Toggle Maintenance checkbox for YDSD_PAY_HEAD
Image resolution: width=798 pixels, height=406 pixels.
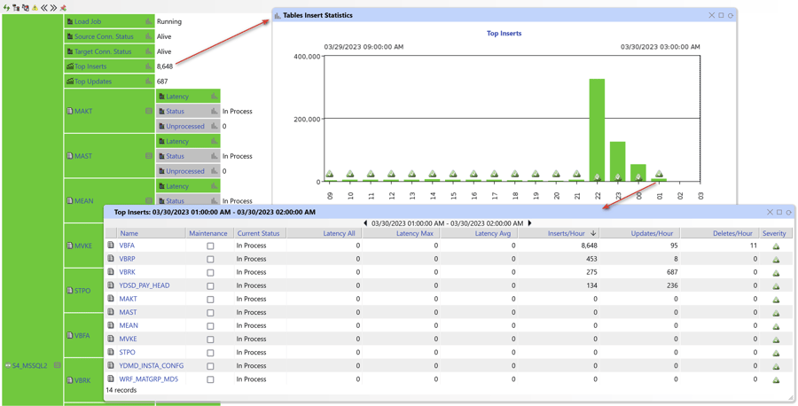(210, 286)
